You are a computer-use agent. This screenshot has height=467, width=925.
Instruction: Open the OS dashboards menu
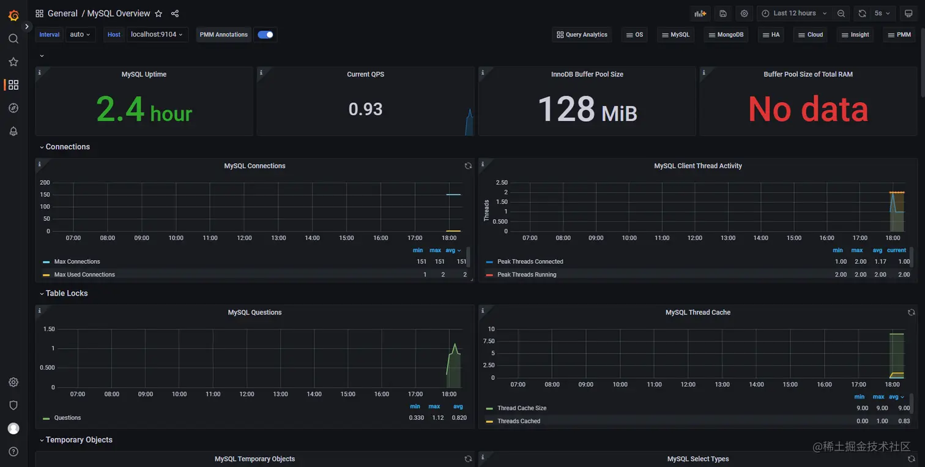click(x=634, y=35)
